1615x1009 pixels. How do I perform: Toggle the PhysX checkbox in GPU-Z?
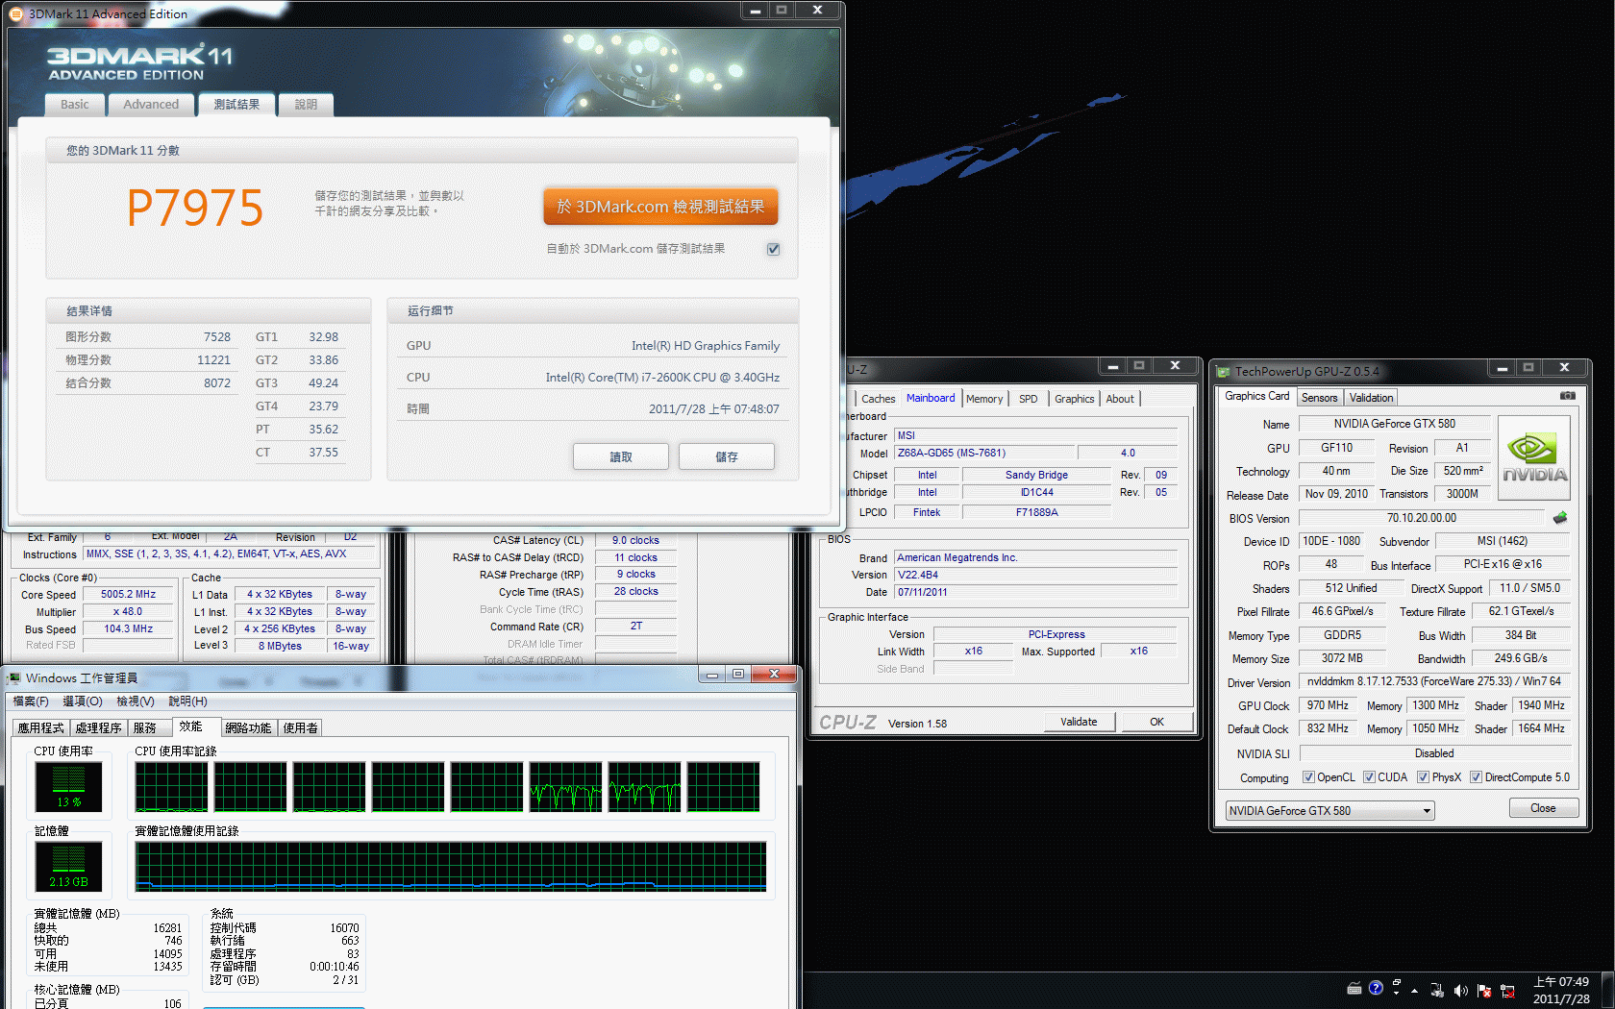[x=1423, y=777]
